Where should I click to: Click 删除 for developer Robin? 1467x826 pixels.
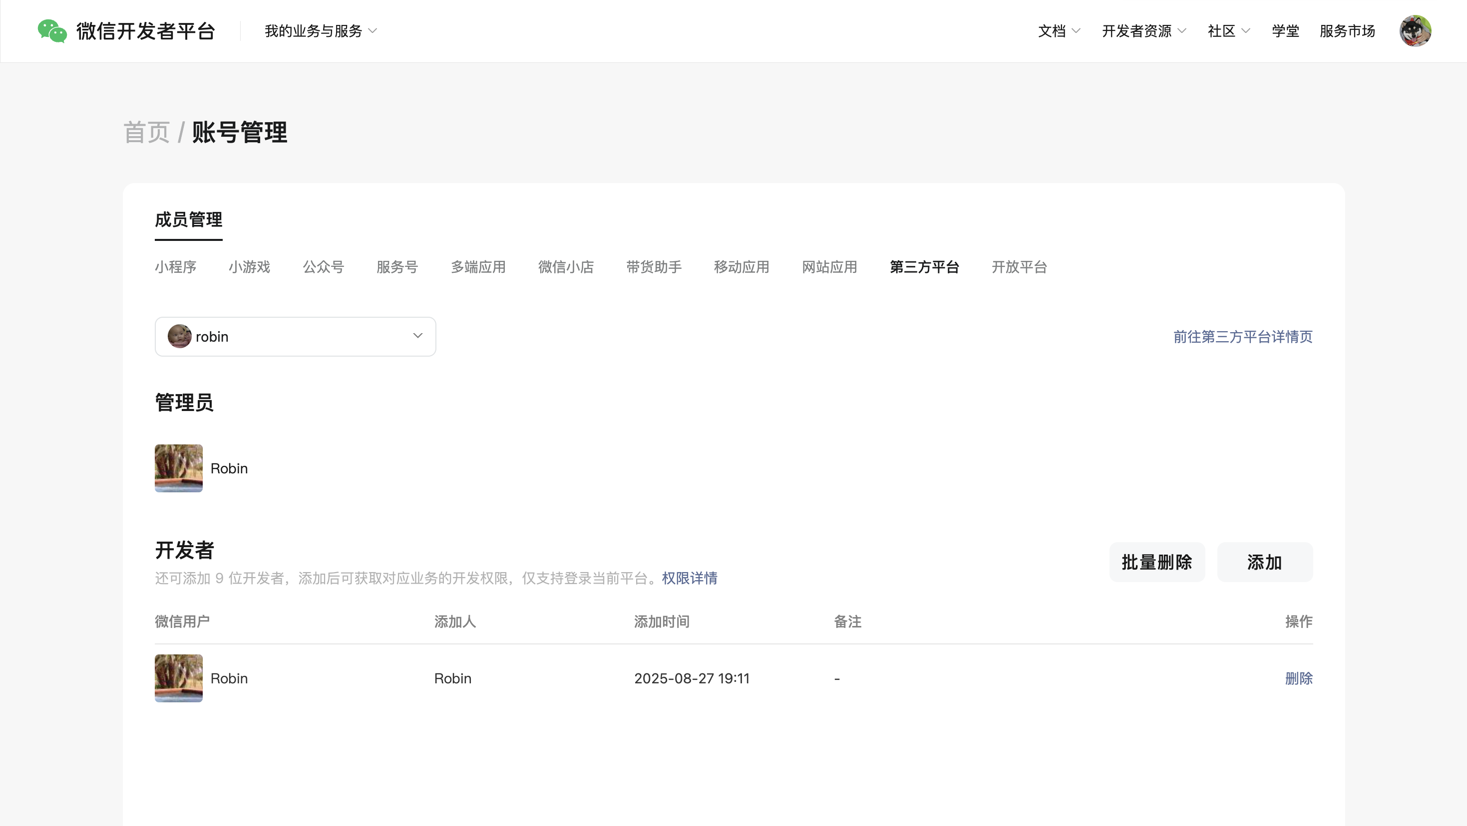[x=1299, y=678]
